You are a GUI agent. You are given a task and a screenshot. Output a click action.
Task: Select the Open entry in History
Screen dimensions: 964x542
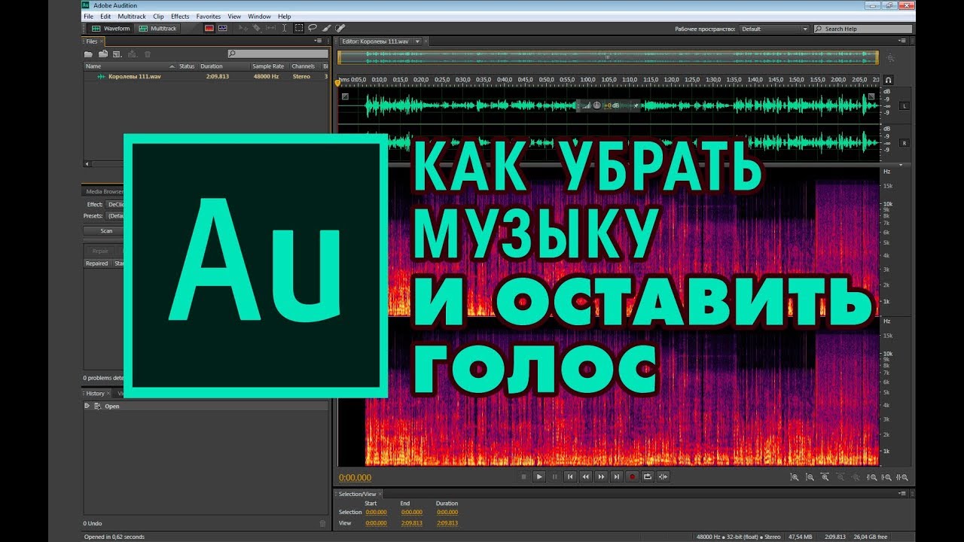coord(206,406)
